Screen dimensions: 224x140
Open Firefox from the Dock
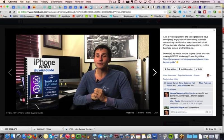pos(35,136)
